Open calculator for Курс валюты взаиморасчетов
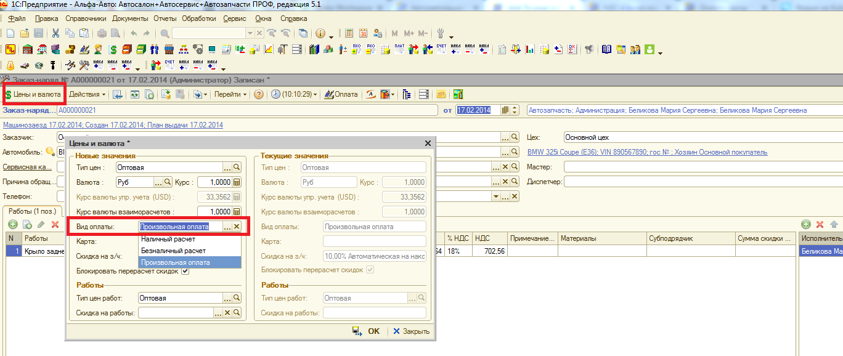 point(237,212)
